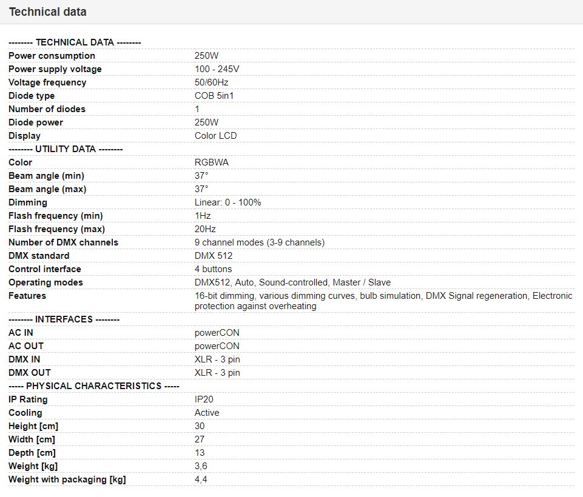583x497 pixels.
Task: Select the 'Color LCD' display value
Action: 215,136
